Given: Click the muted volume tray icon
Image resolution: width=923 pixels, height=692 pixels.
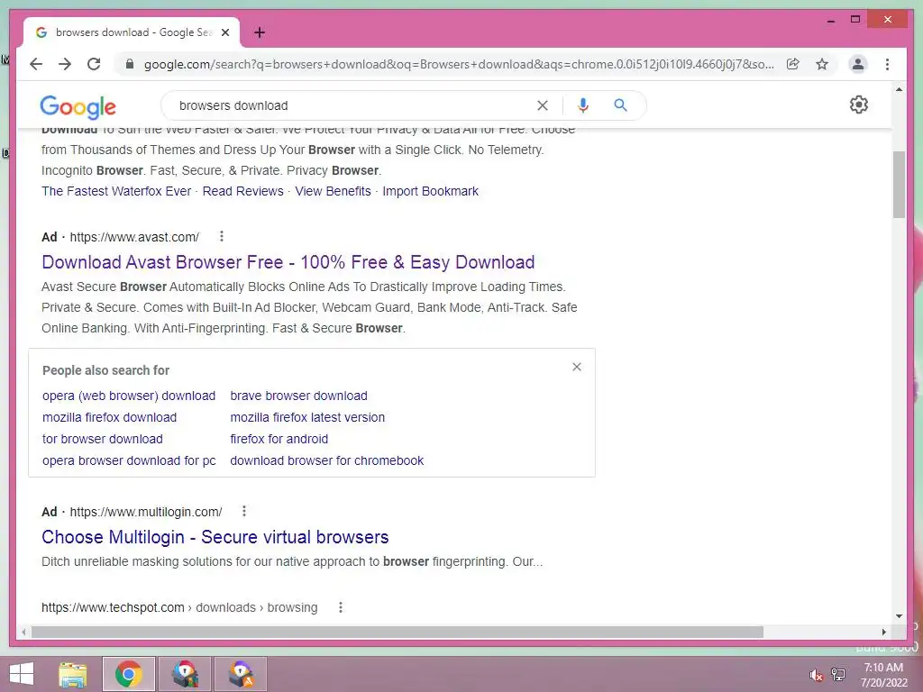Looking at the screenshot, I should (816, 675).
